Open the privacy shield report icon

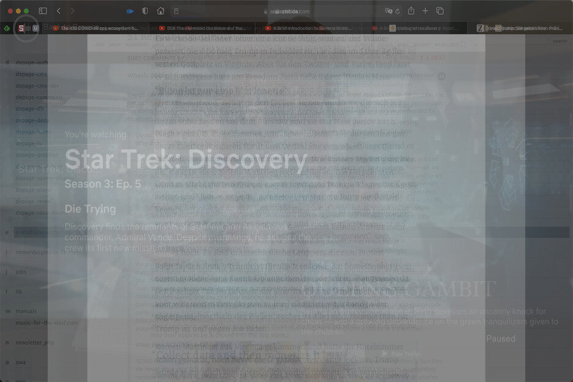click(145, 11)
